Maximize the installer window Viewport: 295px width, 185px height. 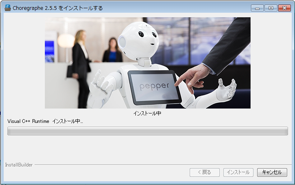pos(270,8)
